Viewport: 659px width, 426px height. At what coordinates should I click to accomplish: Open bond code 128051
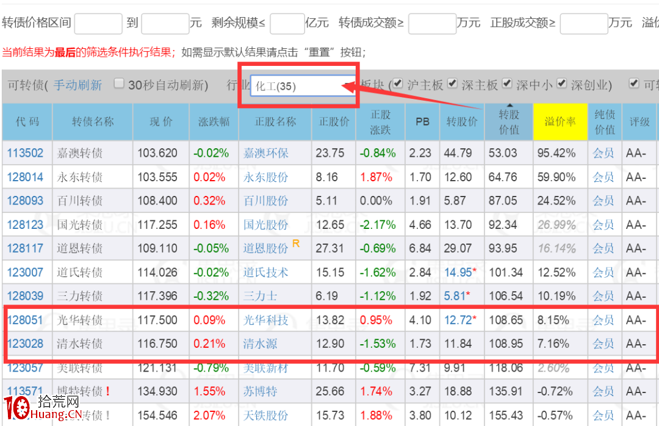point(25,320)
